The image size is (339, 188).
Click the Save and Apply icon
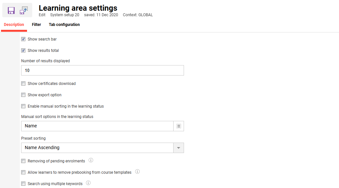coord(23,10)
